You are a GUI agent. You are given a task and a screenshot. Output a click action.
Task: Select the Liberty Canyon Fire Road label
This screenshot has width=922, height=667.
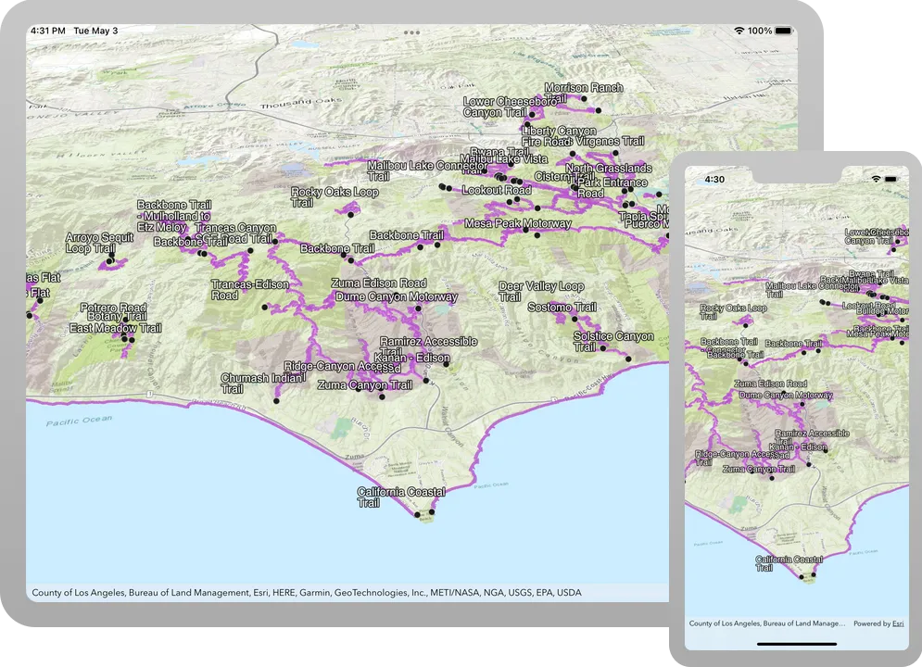559,136
